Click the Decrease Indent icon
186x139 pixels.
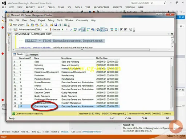pos(121,29)
